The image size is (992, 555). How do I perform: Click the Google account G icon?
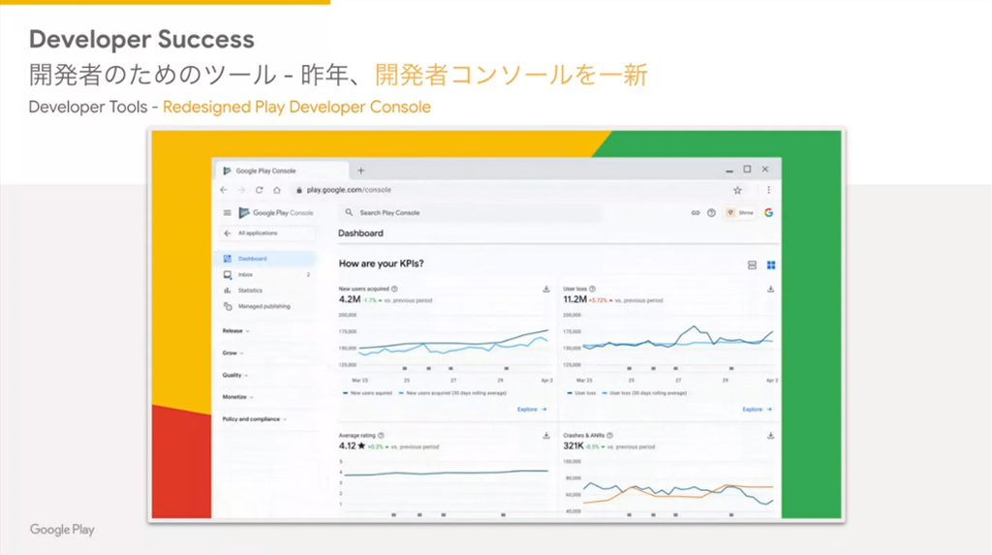pyautogui.click(x=768, y=213)
